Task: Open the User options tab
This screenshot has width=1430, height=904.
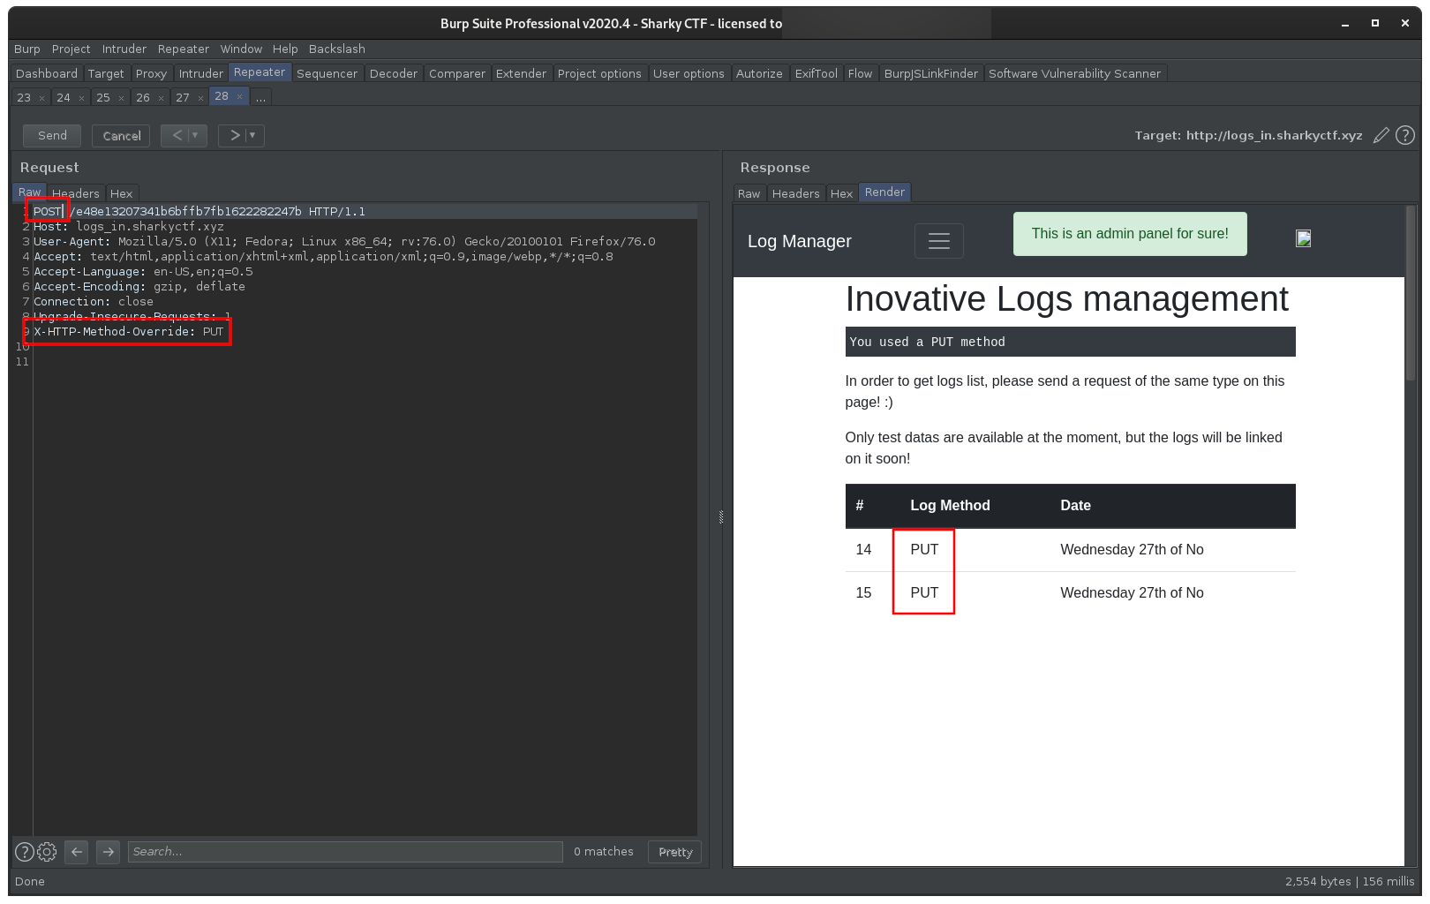Action: pos(689,74)
